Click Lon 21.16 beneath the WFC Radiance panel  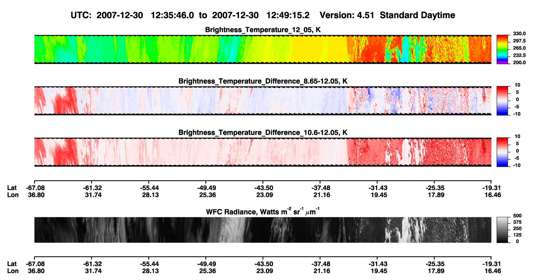321,270
